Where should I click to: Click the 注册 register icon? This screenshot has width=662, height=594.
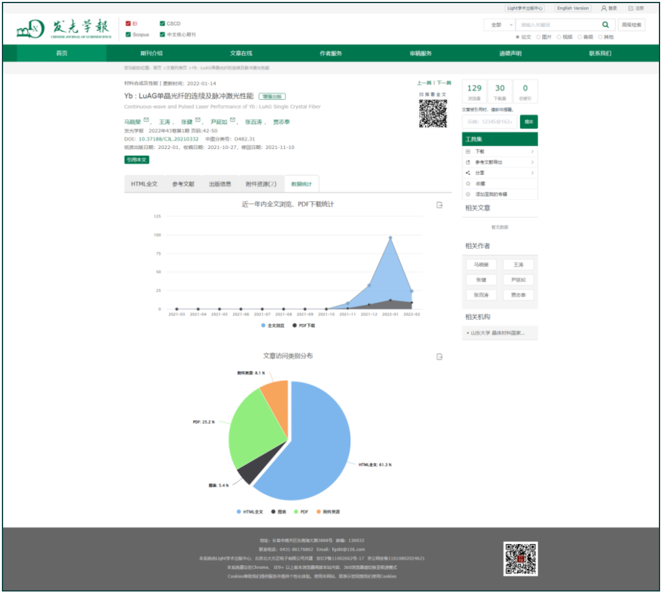[x=631, y=8]
